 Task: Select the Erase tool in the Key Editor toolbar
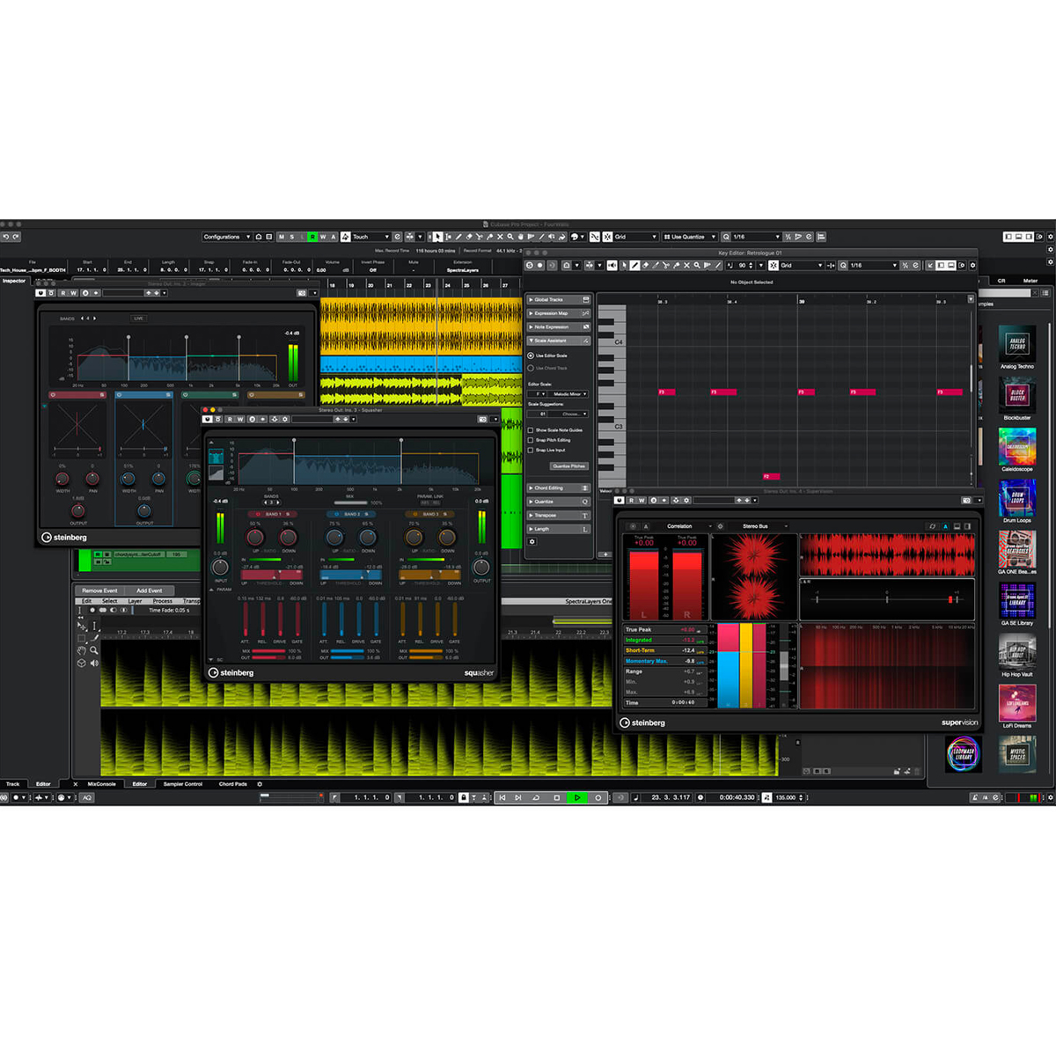645,265
